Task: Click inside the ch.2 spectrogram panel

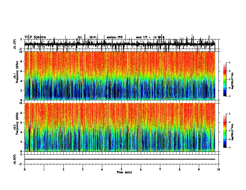Action: [120, 127]
